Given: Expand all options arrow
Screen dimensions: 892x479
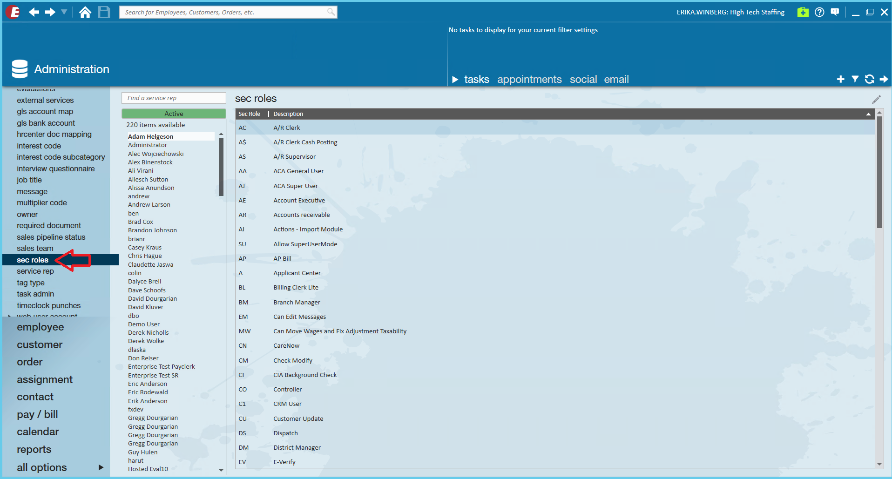Looking at the screenshot, I should click(x=101, y=467).
